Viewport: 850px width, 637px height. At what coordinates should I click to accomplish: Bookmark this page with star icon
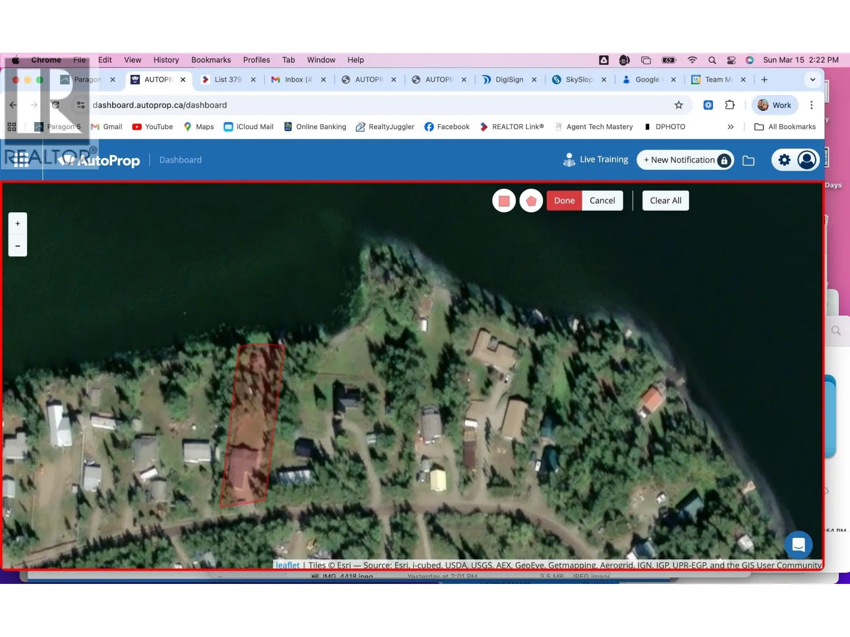coord(678,105)
